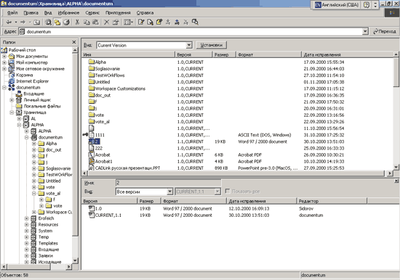Click the Edit document pencil icon
This screenshot has width=400, height=280.
point(141,22)
